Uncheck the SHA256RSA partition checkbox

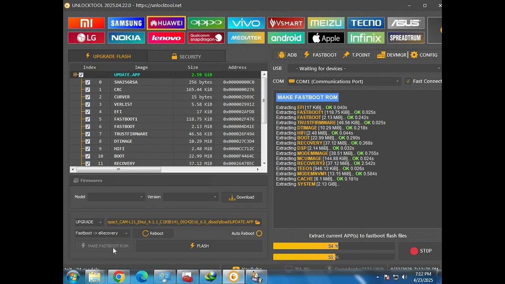tap(88, 82)
